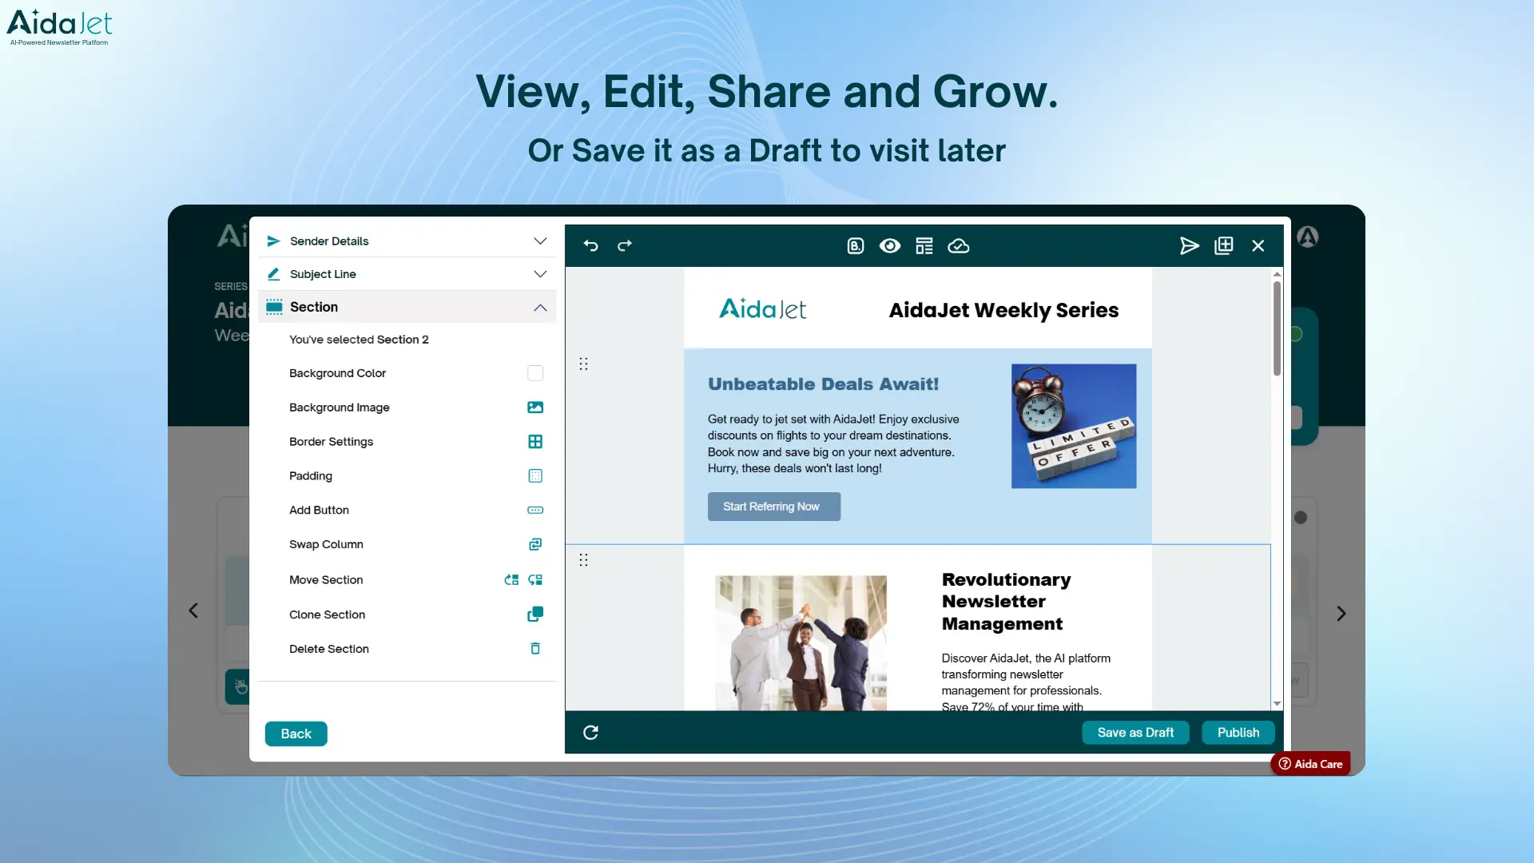Screen dimensions: 1534x863
Task: Click the Subject Line pencil icon
Action: pos(273,274)
